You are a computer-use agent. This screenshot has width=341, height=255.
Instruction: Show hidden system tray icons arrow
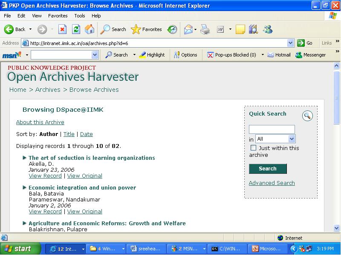pos(293,249)
